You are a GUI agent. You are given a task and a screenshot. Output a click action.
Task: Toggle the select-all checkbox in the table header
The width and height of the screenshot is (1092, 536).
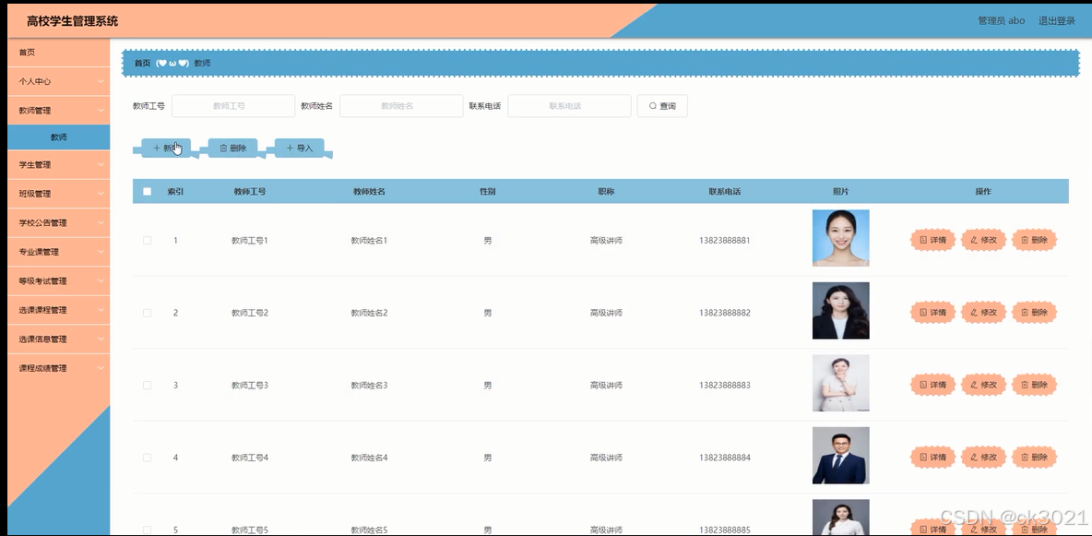pos(147,192)
